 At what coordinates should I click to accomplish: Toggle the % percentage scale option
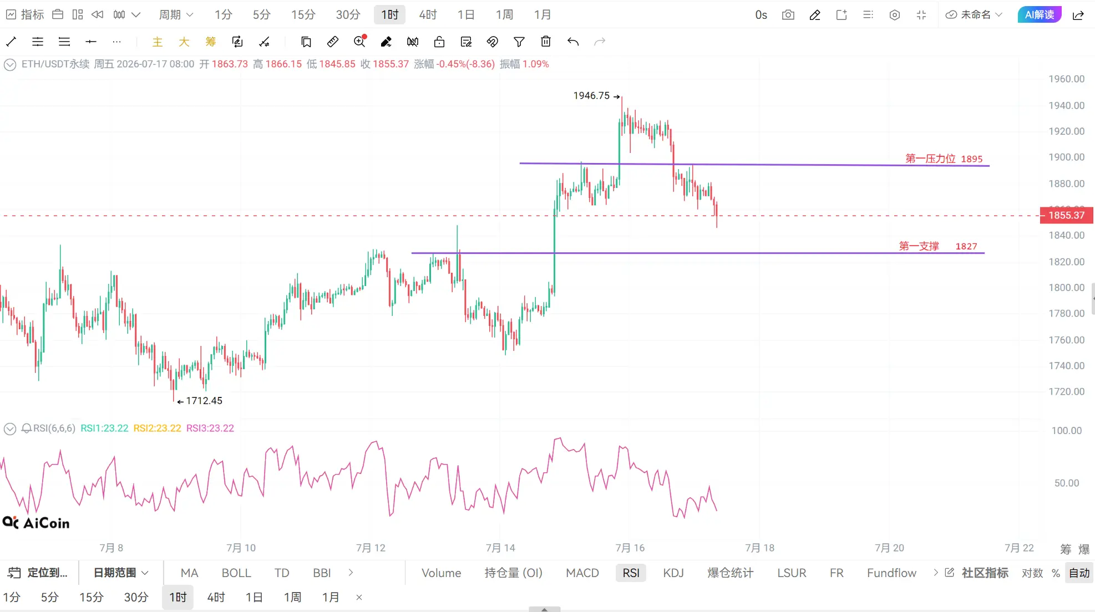1056,573
